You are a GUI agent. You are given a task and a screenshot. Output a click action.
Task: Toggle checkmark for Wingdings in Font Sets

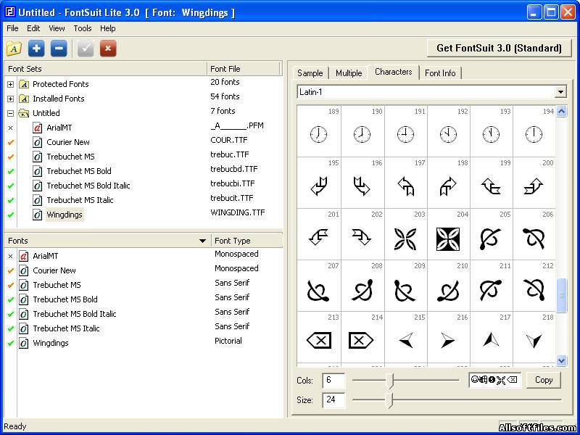click(10, 215)
